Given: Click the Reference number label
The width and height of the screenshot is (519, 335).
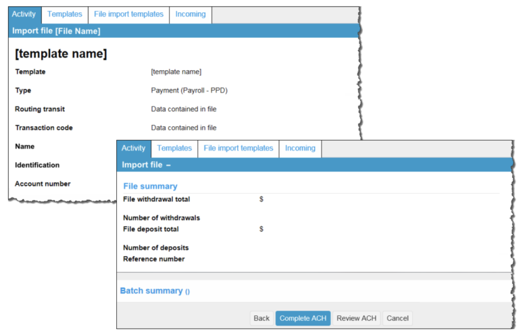Looking at the screenshot, I should (153, 259).
